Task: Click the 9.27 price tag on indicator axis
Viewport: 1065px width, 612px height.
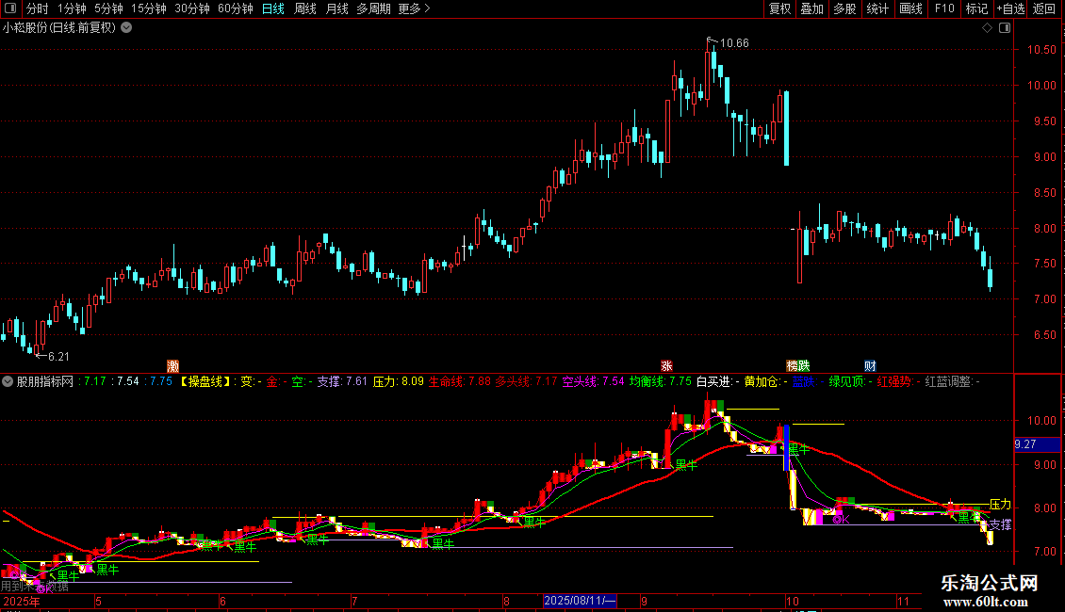Action: (x=1037, y=444)
